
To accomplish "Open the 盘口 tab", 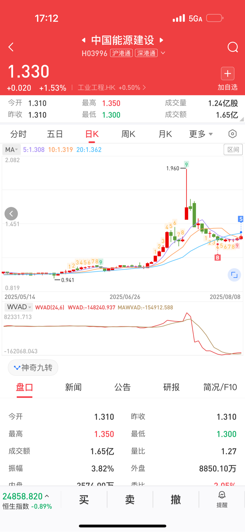I will click(x=25, y=387).
